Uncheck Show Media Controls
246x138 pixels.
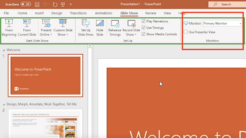(x=143, y=34)
